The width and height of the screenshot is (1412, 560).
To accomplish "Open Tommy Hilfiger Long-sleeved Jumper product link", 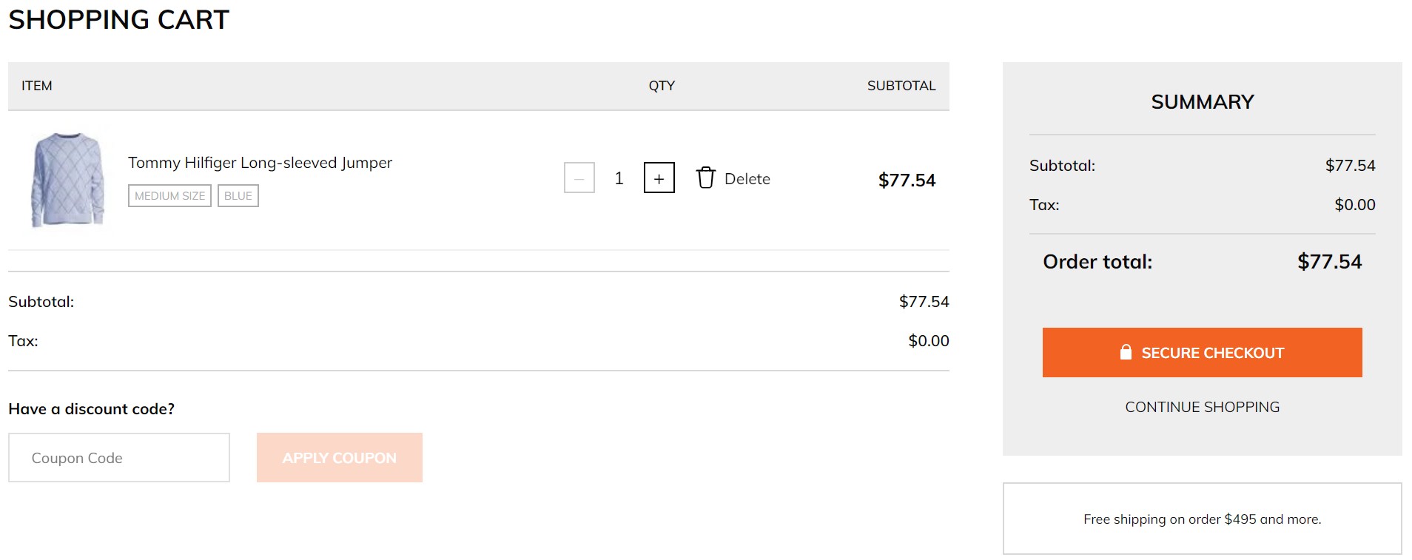I will (260, 163).
